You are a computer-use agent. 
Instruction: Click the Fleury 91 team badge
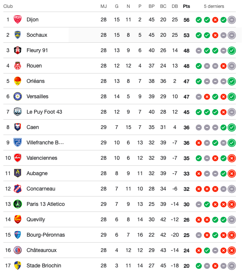click(x=18, y=50)
